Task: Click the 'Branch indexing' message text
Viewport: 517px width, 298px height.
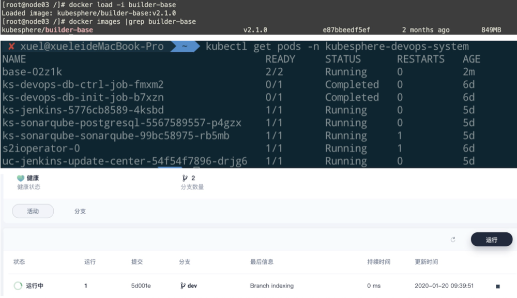Action: point(272,286)
